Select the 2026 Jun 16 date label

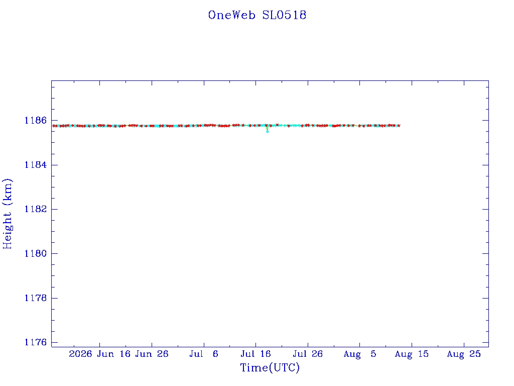(x=100, y=354)
